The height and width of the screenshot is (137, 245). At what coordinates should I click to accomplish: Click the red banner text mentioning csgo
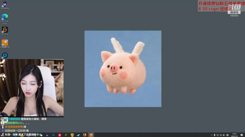[215, 9]
